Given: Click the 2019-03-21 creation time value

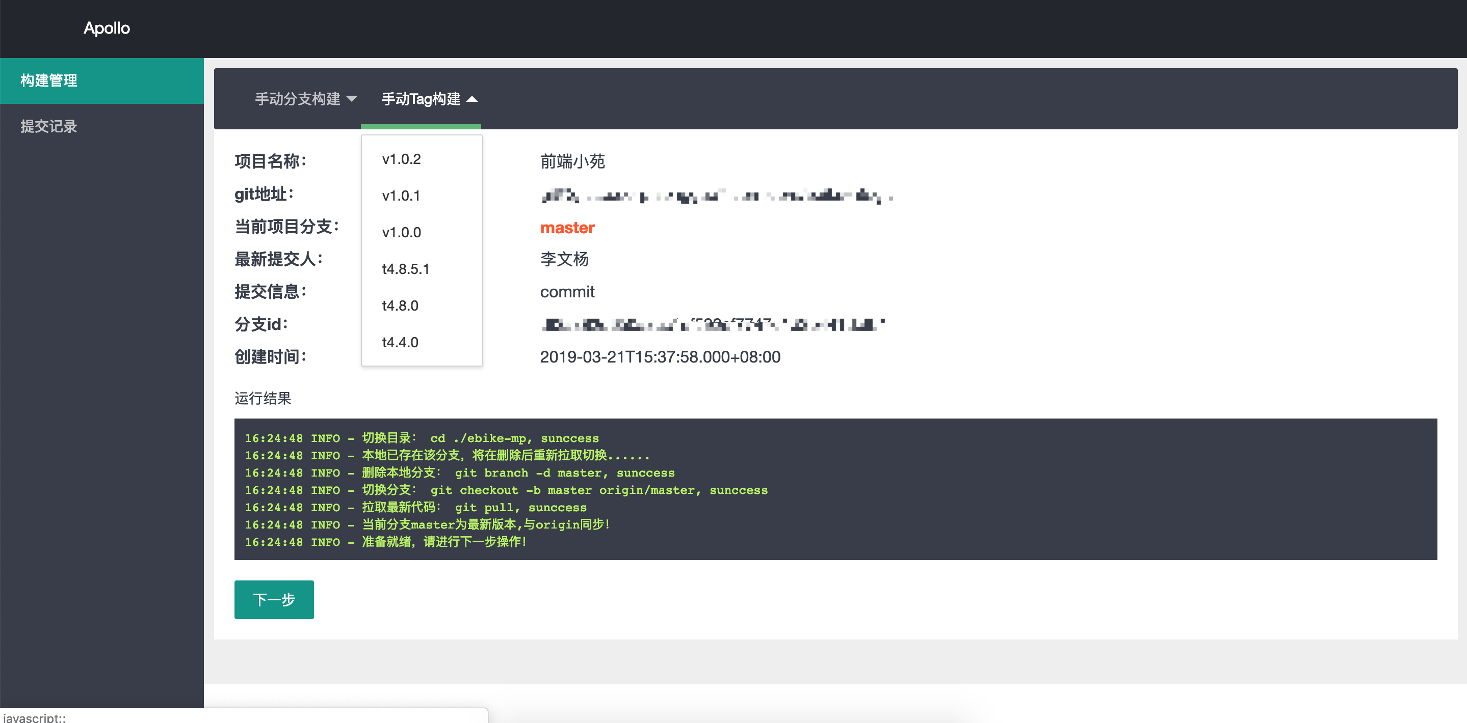Looking at the screenshot, I should click(660, 357).
